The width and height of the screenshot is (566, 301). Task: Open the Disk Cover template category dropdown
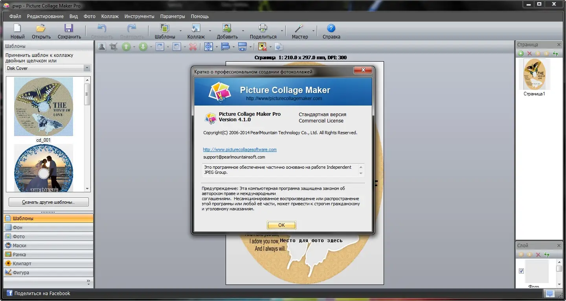pyautogui.click(x=87, y=68)
